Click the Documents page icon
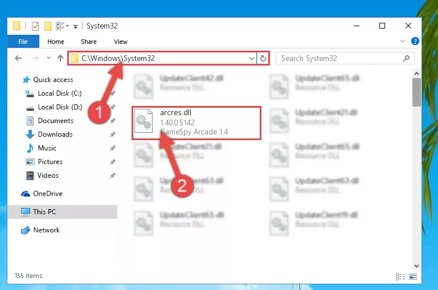Viewport: 438px width, 290px height. [30, 121]
